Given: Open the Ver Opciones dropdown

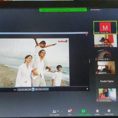Looking at the screenshot, I should coord(96,10).
